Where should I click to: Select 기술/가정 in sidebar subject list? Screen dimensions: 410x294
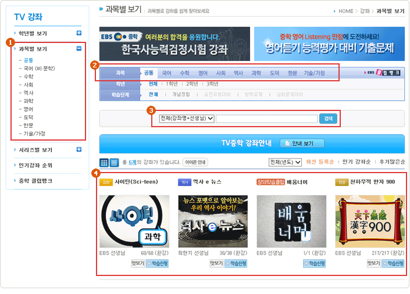34,134
